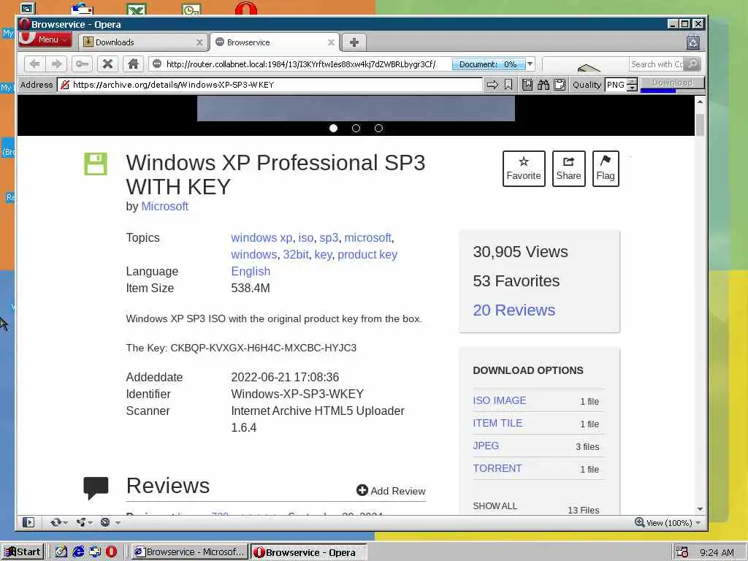Switch to the Downloads tab
The width and height of the screenshot is (748, 561).
tap(143, 42)
